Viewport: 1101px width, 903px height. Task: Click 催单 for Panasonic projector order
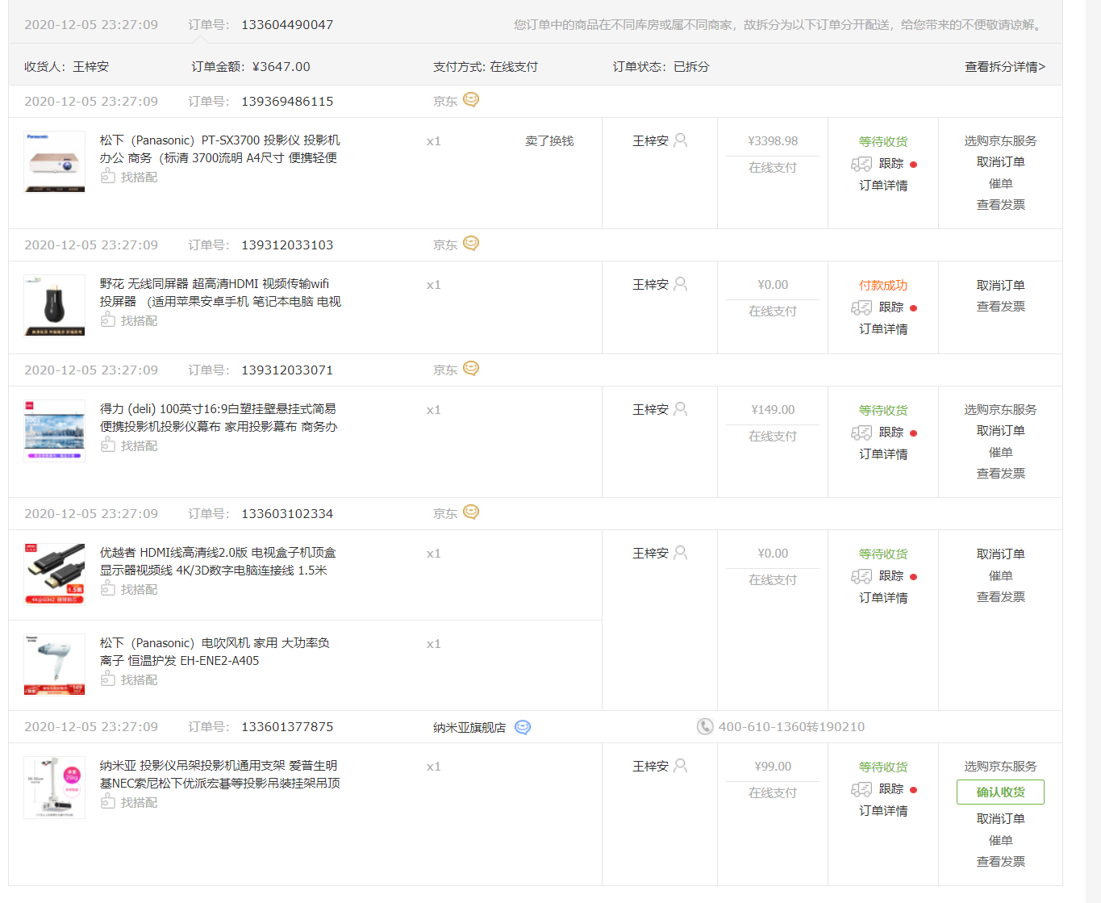(1001, 184)
